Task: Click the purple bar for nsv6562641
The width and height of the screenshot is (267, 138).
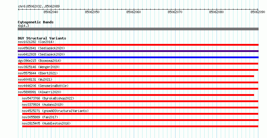Action: click(x=138, y=51)
